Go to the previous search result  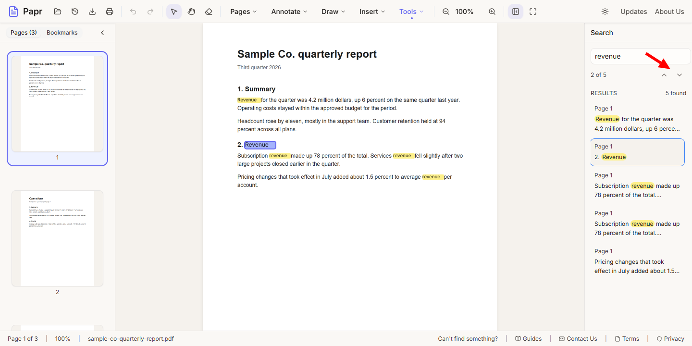point(664,75)
